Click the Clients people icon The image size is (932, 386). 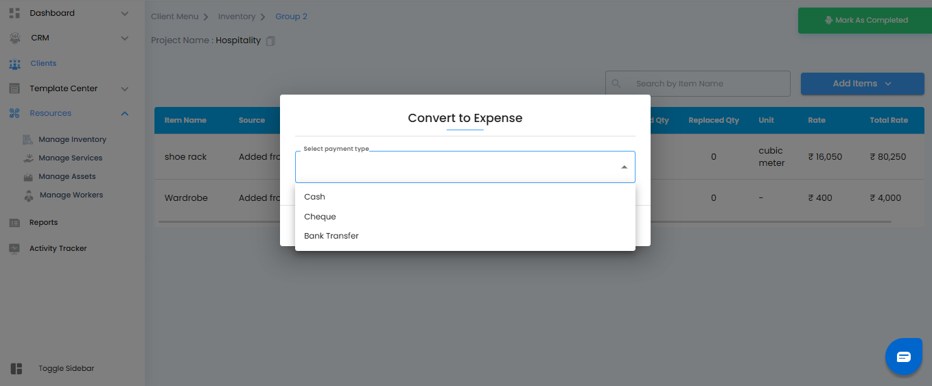tap(14, 64)
